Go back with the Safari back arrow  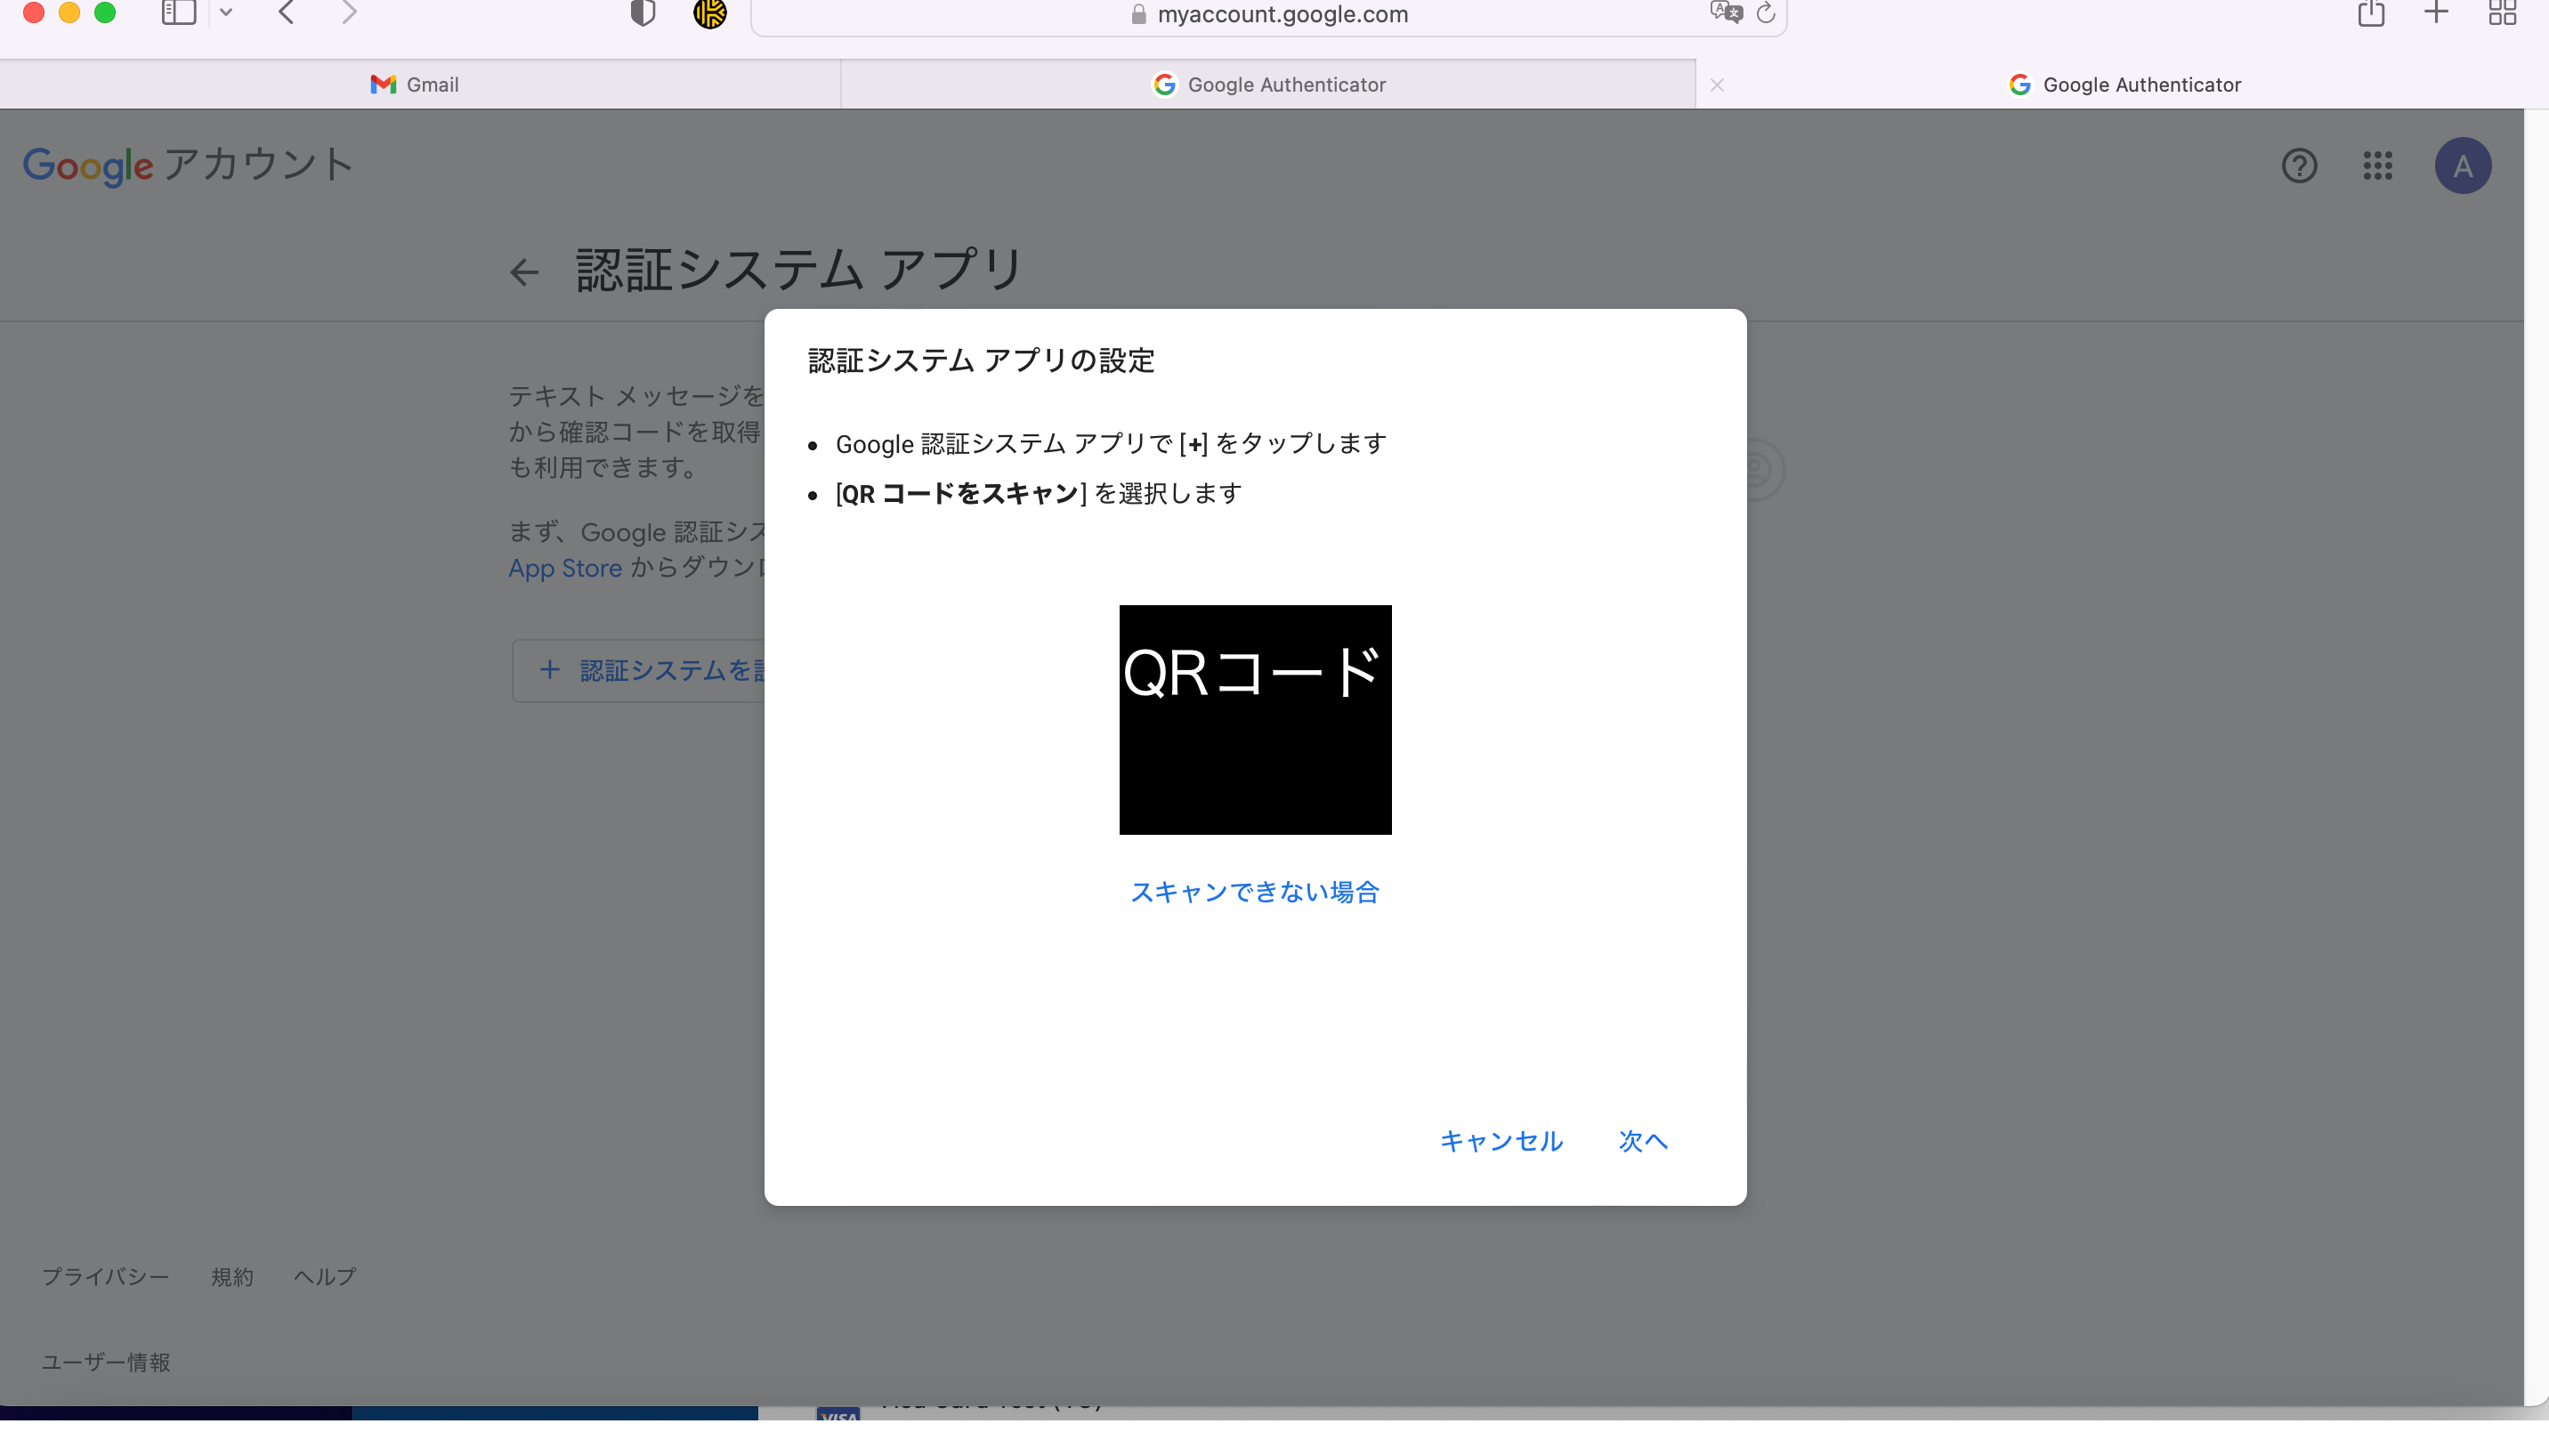click(x=287, y=13)
